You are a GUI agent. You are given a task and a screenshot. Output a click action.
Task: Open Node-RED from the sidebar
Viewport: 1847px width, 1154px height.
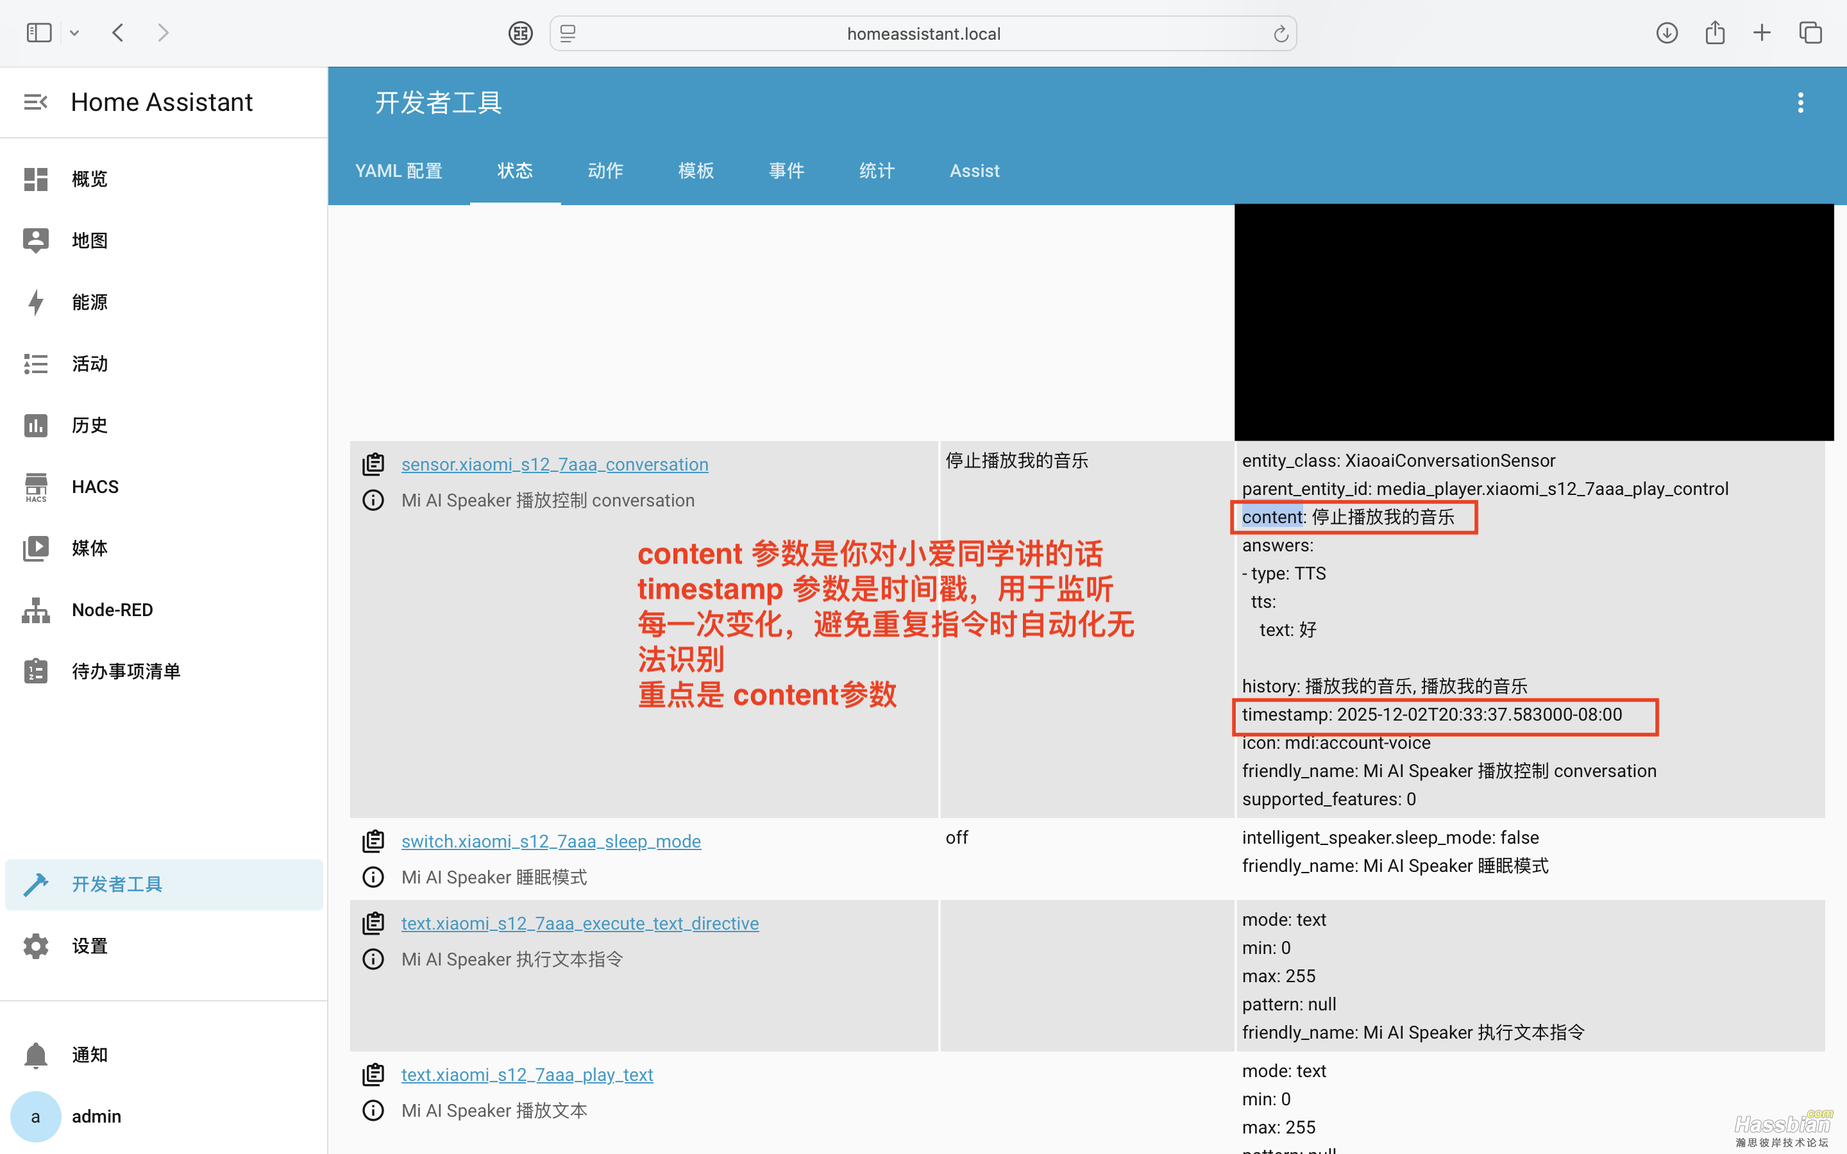112,609
